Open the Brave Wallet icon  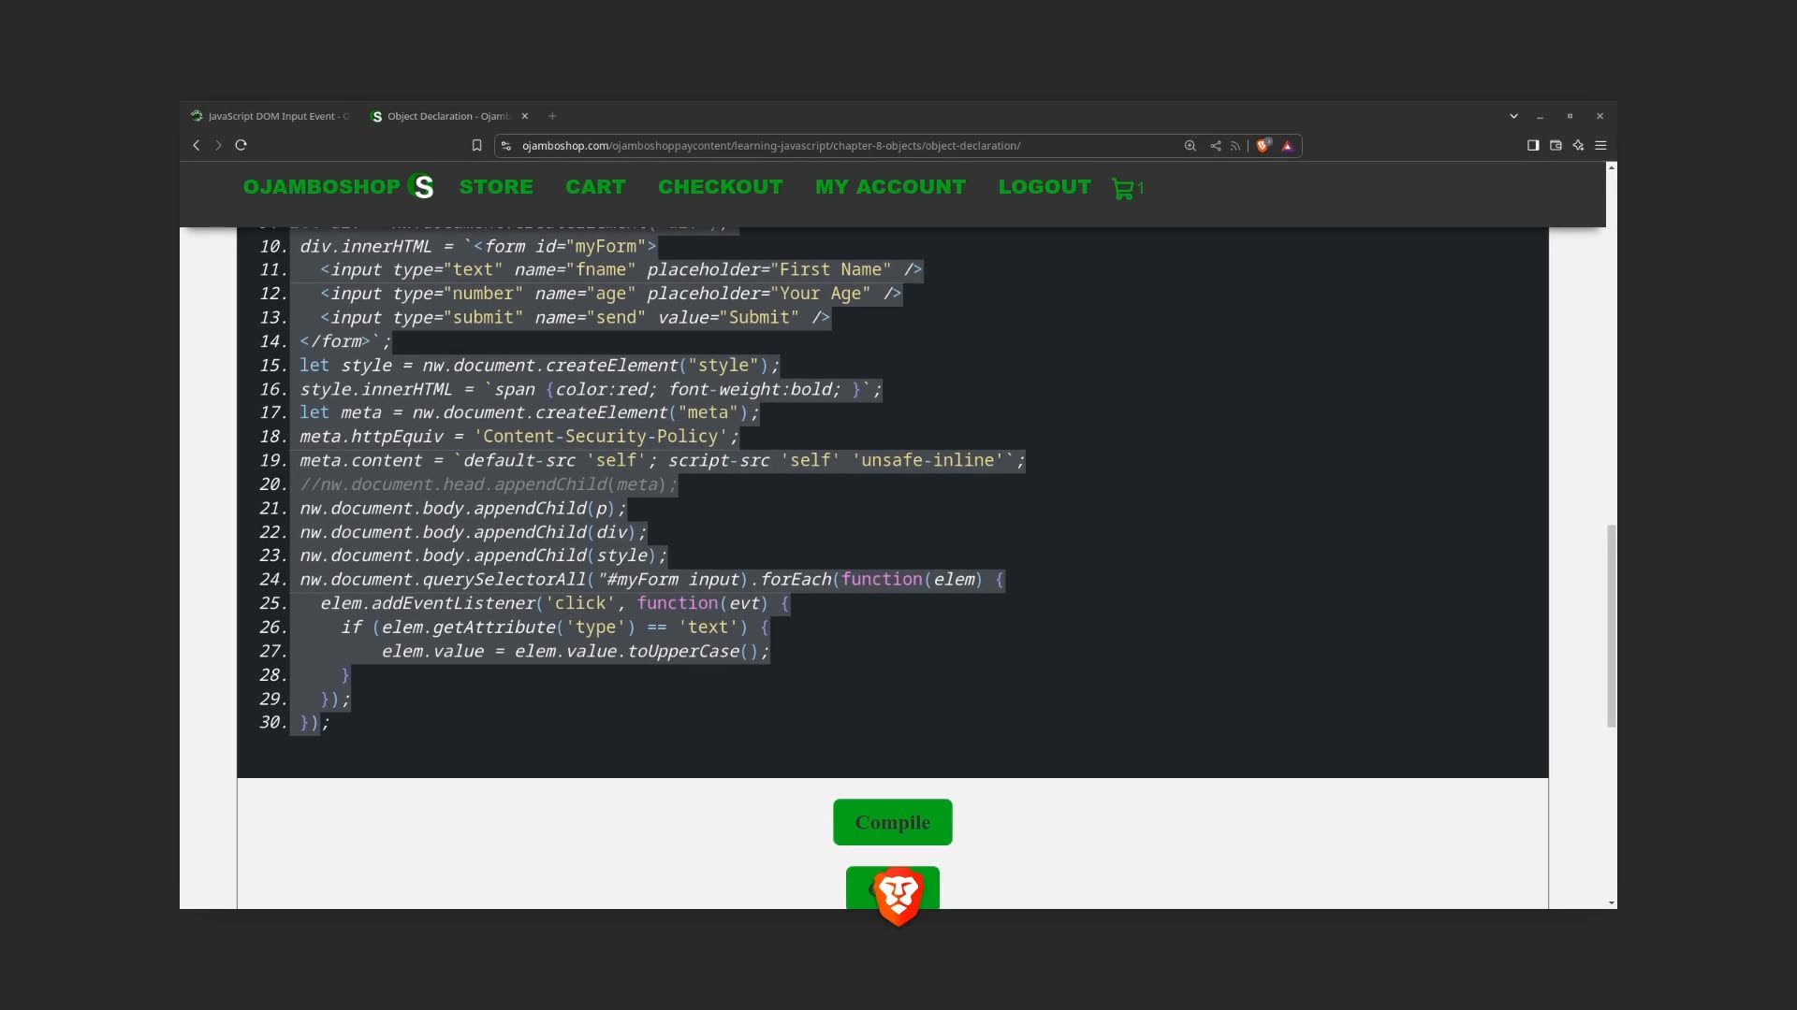tap(1556, 145)
